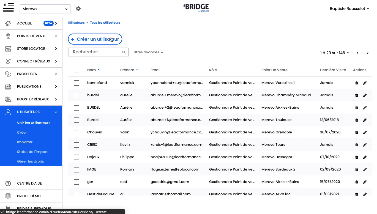Open Baptiste Rousselot user menu
Viewport: 377px width, 214px height.
349,9
